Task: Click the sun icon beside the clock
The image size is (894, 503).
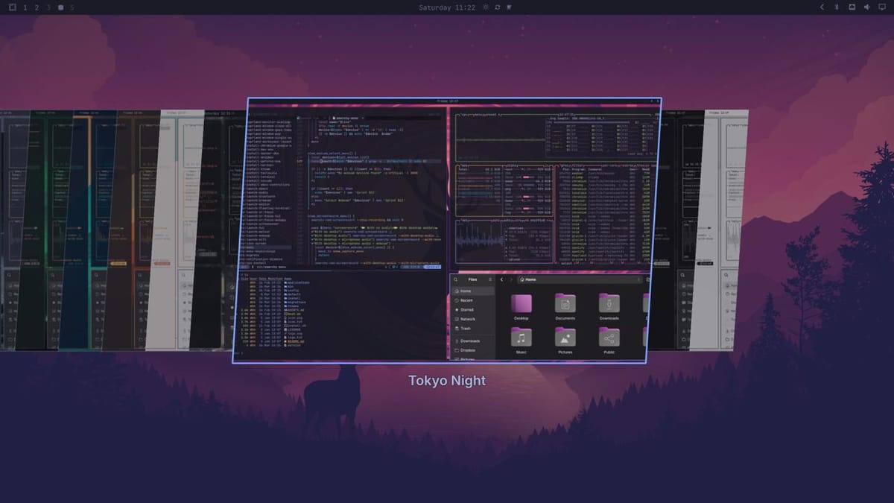Action: (486, 7)
